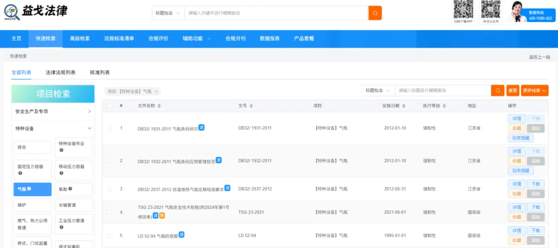Select the 锅炉 category
Image resolution: width=558 pixels, height=248 pixels.
[33, 205]
